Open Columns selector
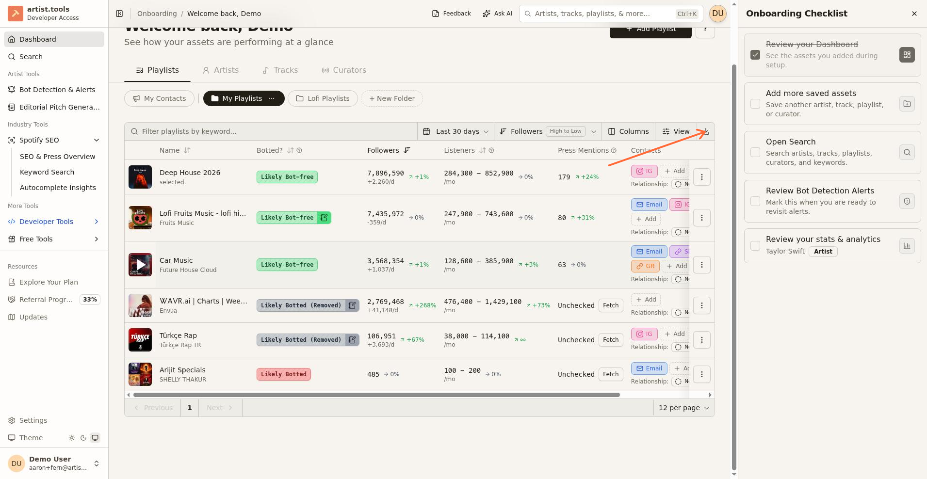927x479 pixels. point(629,131)
